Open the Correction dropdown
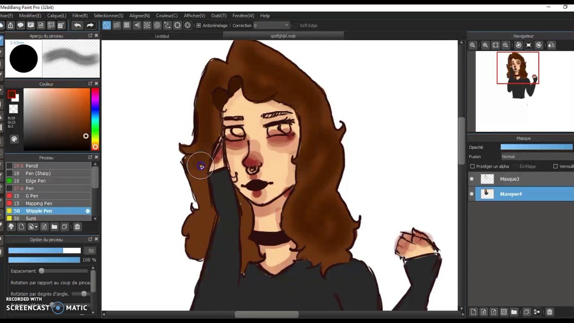This screenshot has width=574, height=323. [271, 26]
